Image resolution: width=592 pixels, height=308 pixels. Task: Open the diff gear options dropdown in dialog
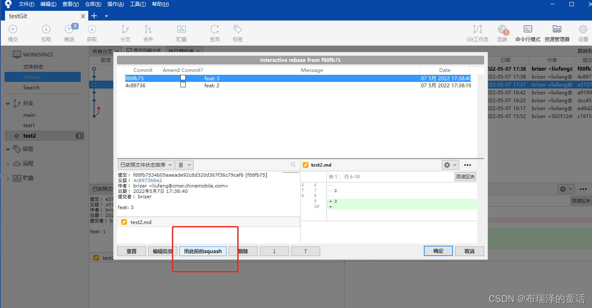click(450, 165)
